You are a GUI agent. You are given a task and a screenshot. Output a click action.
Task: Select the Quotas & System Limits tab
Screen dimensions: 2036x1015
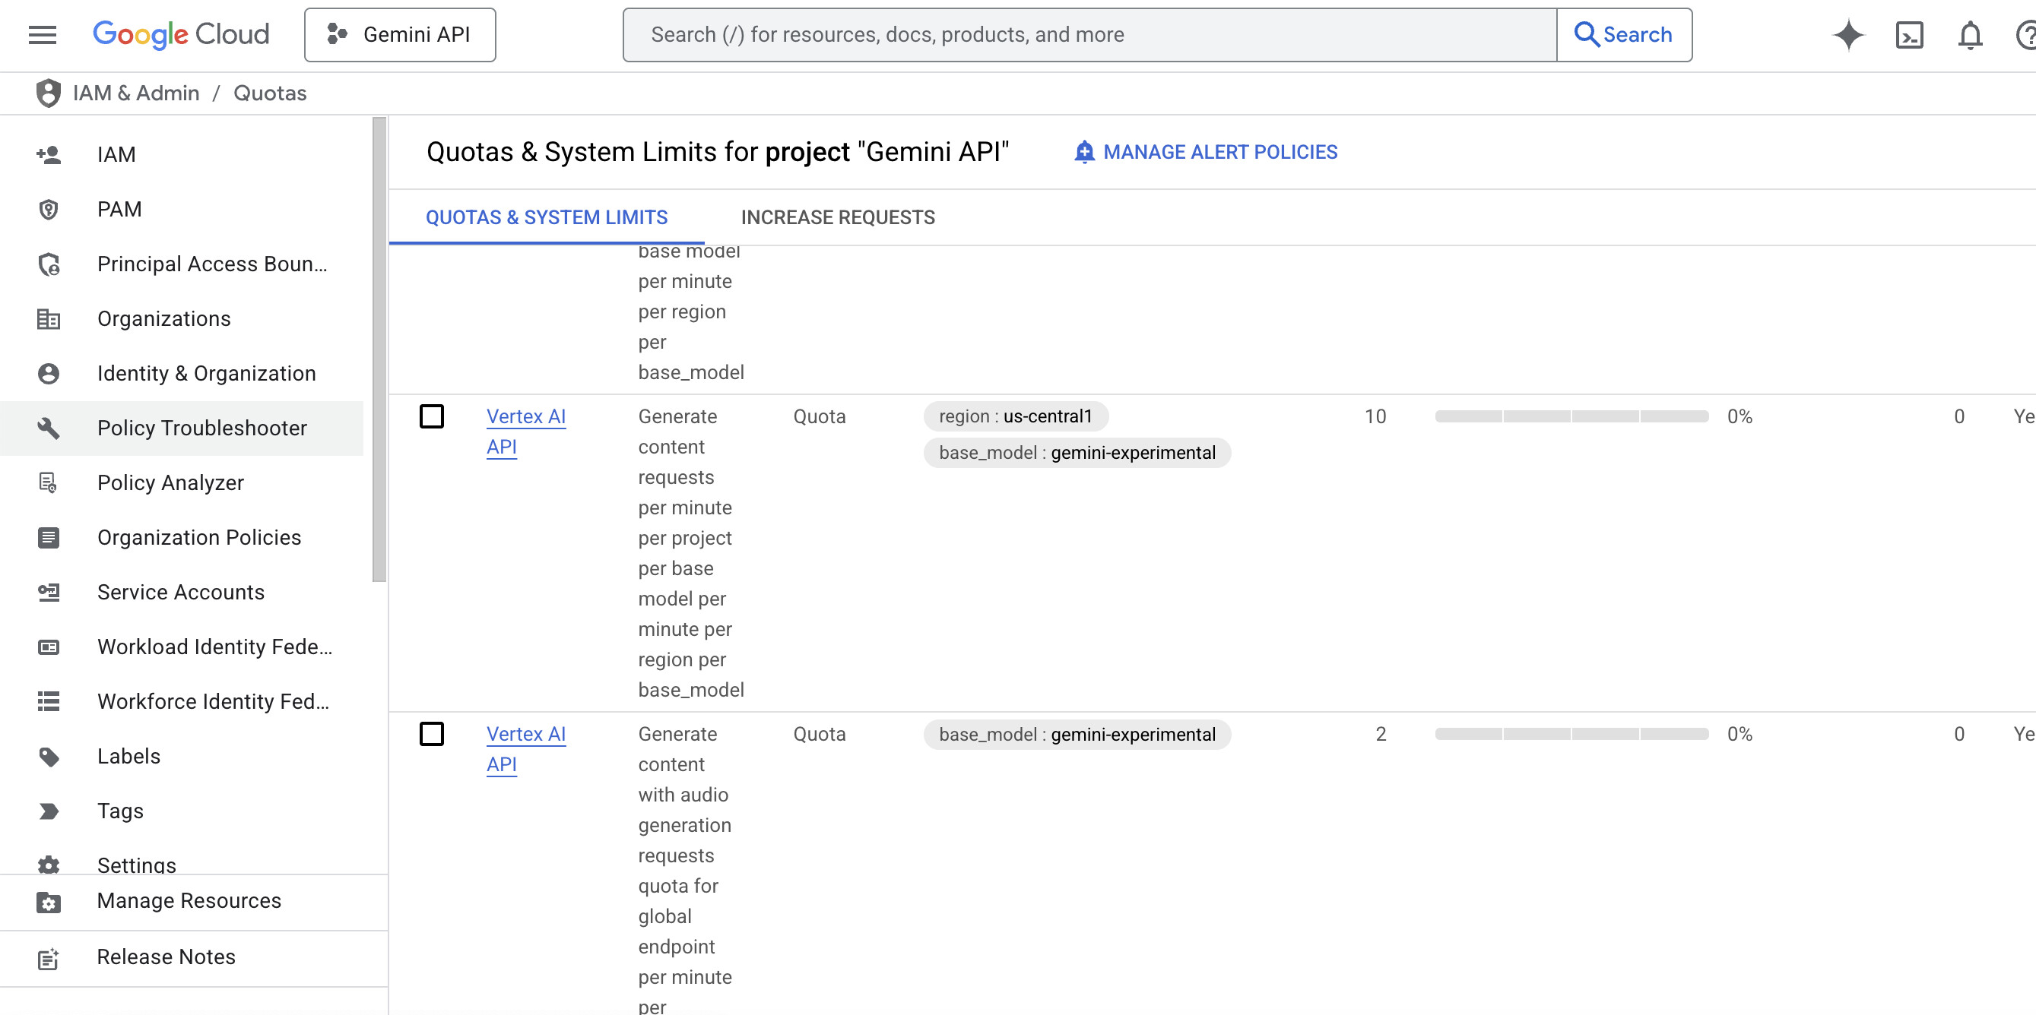546,217
